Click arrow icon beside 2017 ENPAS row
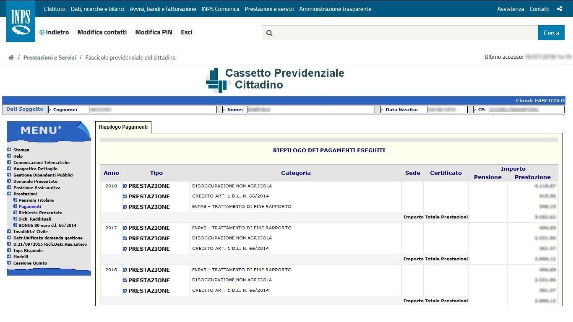 click(125, 228)
